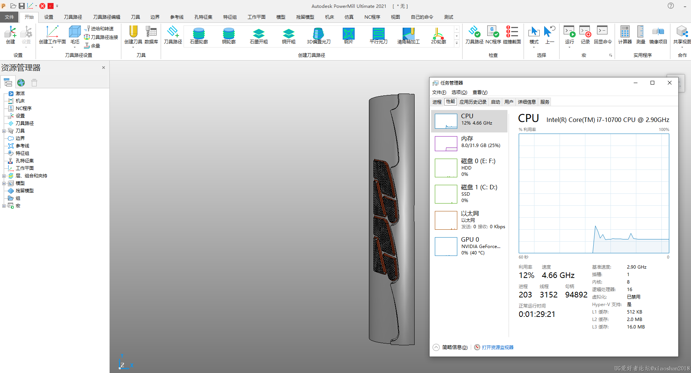Show the explorer tree view icon
This screenshot has height=373, width=691.
point(8,82)
